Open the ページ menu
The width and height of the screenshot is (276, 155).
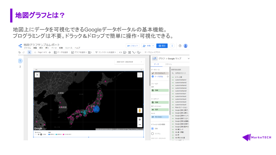pyautogui.click(x=54, y=48)
